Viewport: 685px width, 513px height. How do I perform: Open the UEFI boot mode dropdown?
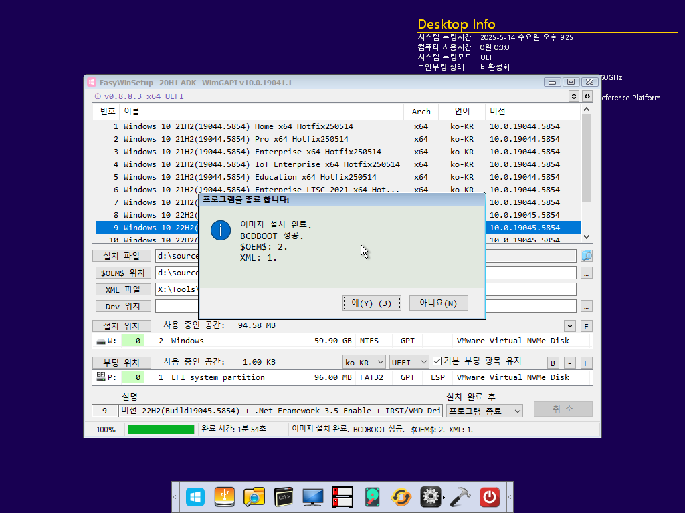pos(409,362)
